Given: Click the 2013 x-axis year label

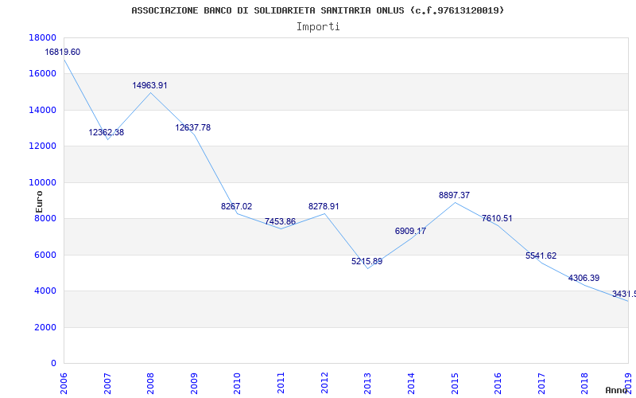Looking at the screenshot, I should click(367, 383).
